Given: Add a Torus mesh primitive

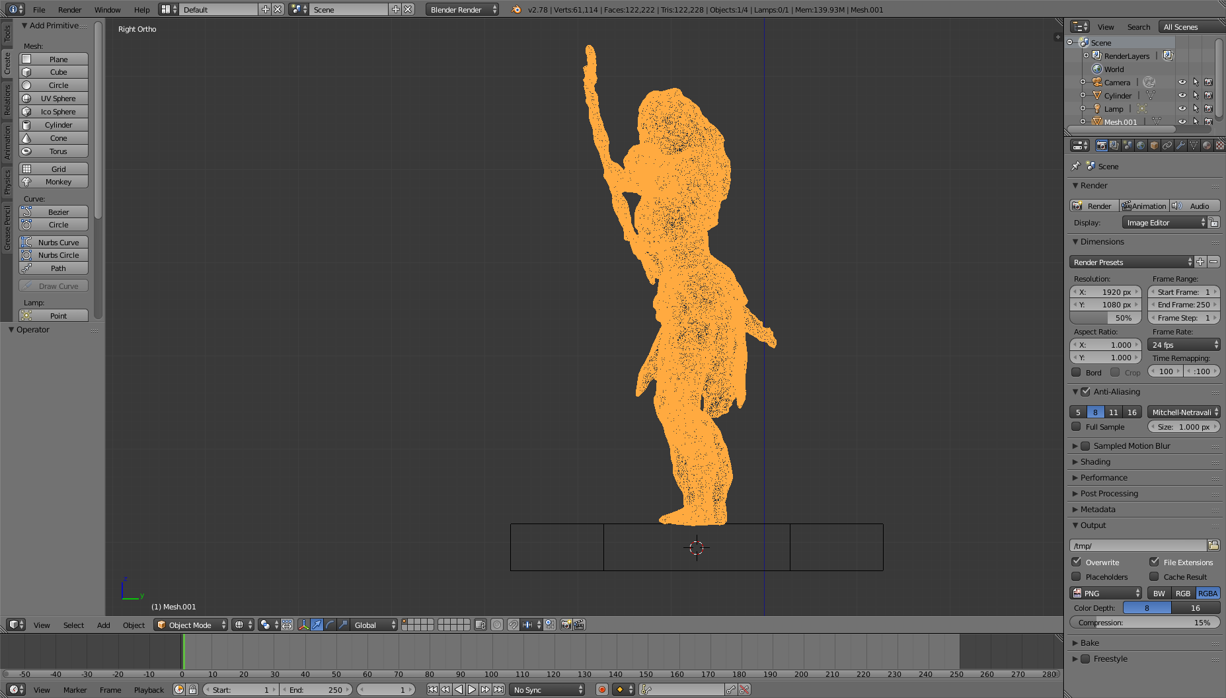Looking at the screenshot, I should click(x=54, y=151).
